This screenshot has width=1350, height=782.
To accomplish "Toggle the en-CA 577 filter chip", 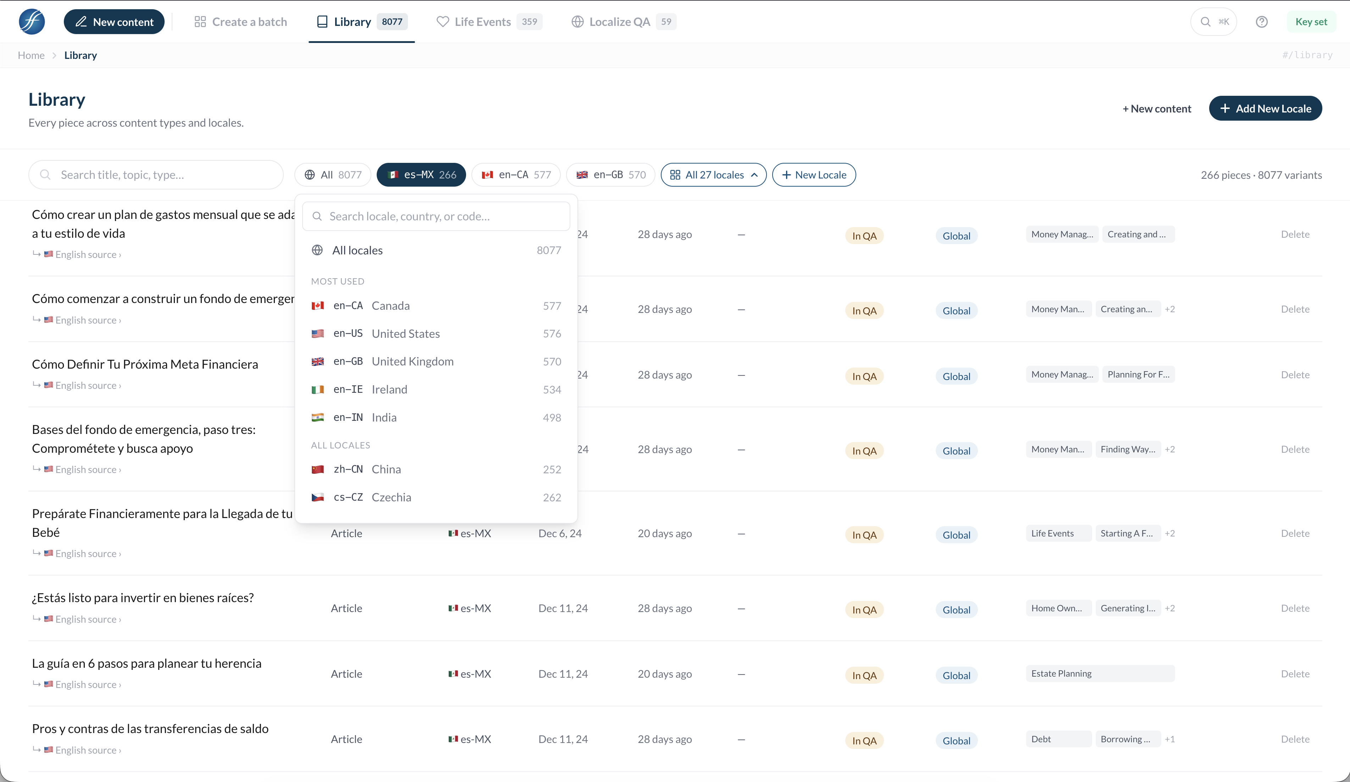I will point(516,175).
